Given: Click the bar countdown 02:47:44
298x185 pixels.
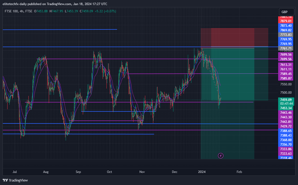Looking at the screenshot, I should (286, 104).
